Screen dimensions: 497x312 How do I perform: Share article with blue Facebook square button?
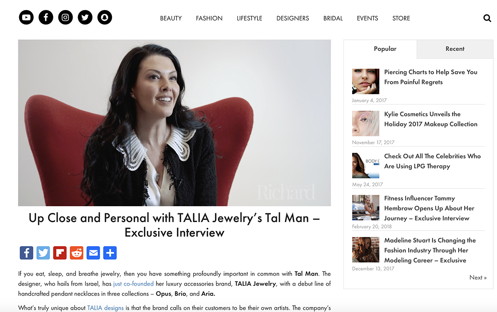[26, 253]
